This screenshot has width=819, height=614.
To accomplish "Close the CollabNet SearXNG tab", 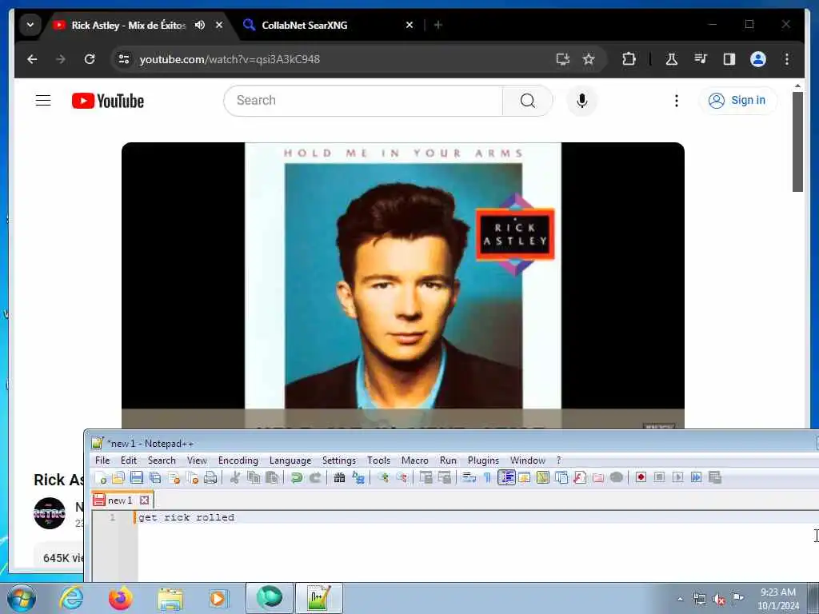I will click(409, 25).
